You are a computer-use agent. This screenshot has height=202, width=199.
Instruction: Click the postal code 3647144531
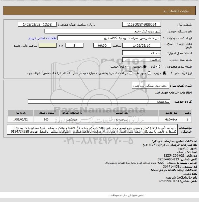172,167
